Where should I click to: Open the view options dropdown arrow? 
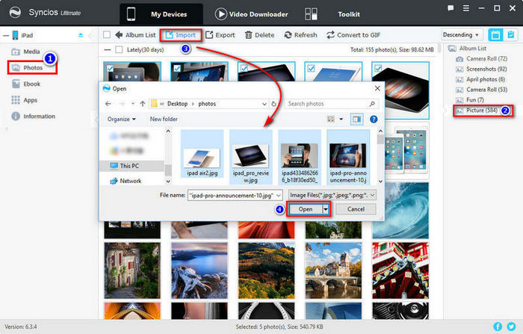(341, 119)
